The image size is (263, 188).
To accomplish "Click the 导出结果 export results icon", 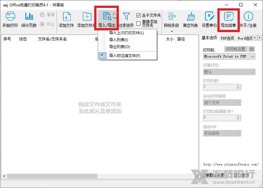I will click(x=228, y=16).
